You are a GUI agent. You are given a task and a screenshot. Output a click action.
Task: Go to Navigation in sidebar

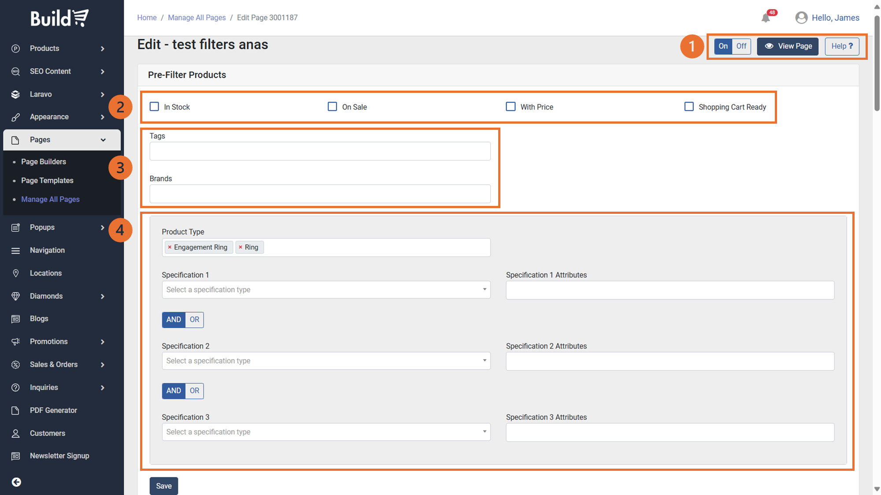point(47,250)
